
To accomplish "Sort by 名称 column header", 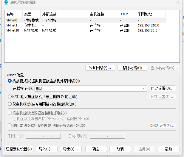I will 14,14.
